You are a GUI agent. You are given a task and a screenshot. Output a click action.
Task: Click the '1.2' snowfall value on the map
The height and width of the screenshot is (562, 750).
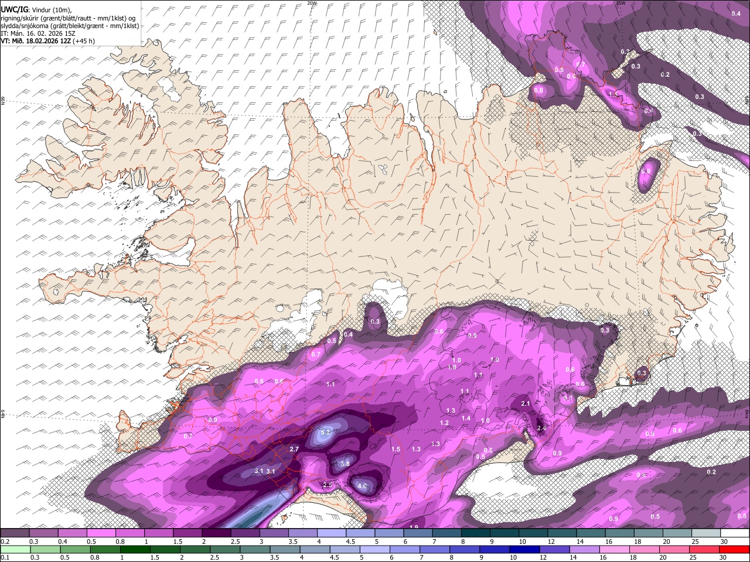pos(444,423)
